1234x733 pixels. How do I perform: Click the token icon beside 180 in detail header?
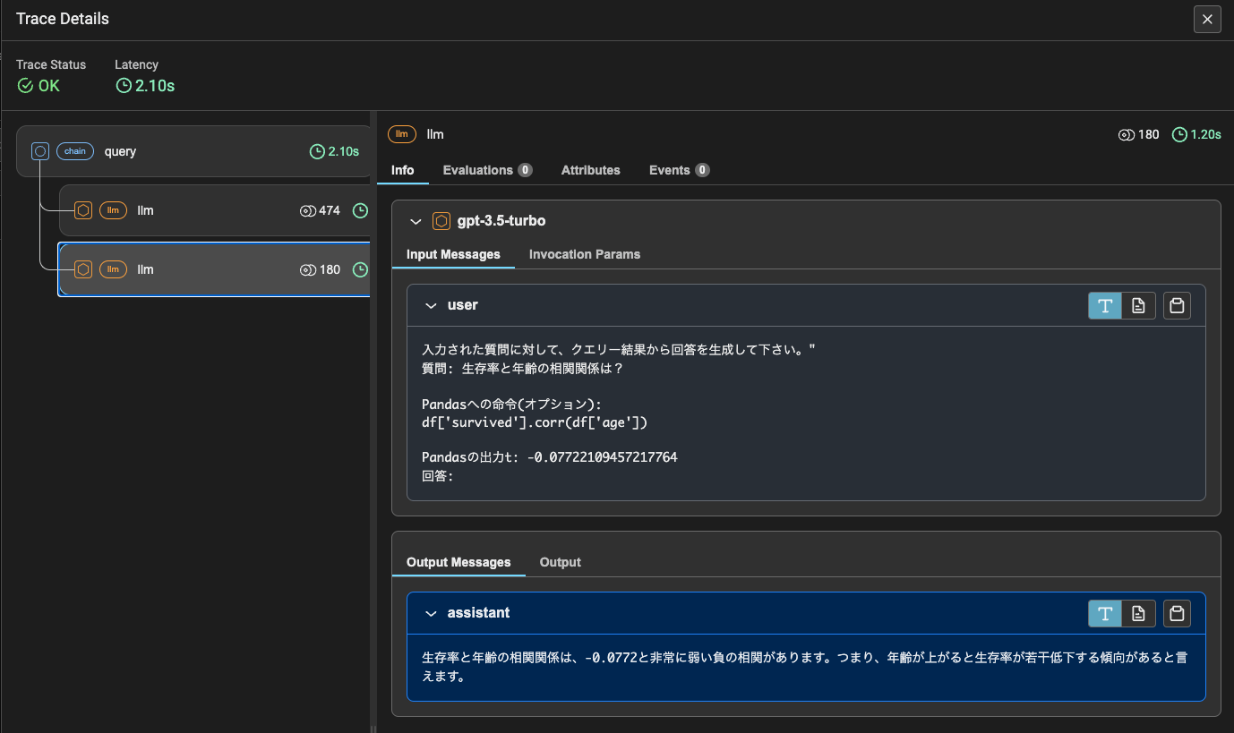click(1127, 135)
